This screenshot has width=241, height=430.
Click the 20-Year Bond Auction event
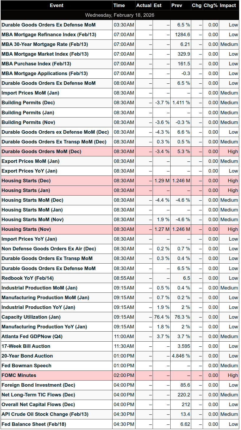[x=27, y=356]
